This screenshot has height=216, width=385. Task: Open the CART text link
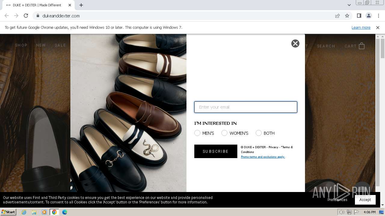tap(351, 46)
